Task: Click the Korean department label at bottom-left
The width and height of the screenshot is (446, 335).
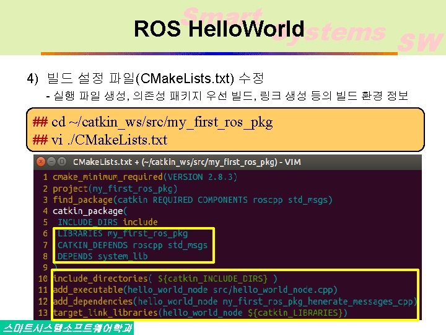Action: [x=67, y=328]
